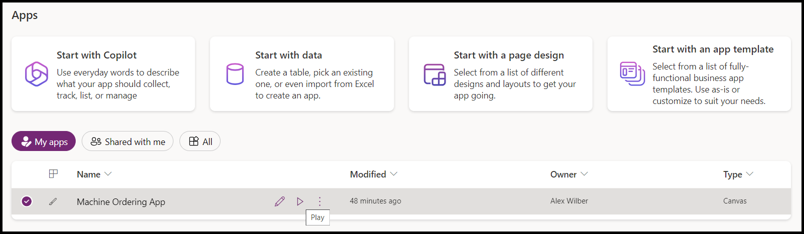804x234 pixels.
Task: Click the Copilot logo icon
Action: [37, 74]
